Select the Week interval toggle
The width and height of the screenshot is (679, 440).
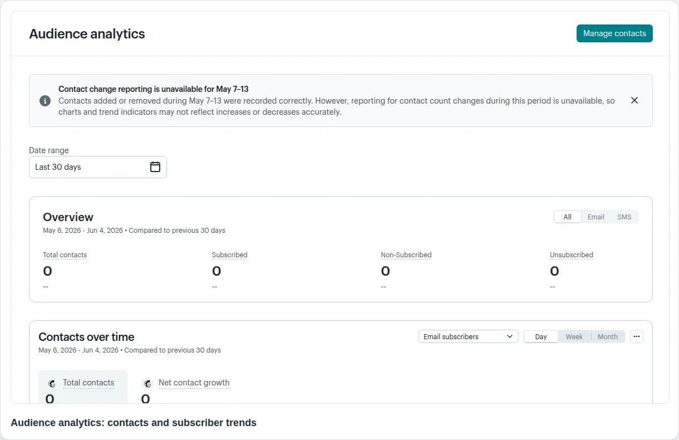pyautogui.click(x=574, y=336)
